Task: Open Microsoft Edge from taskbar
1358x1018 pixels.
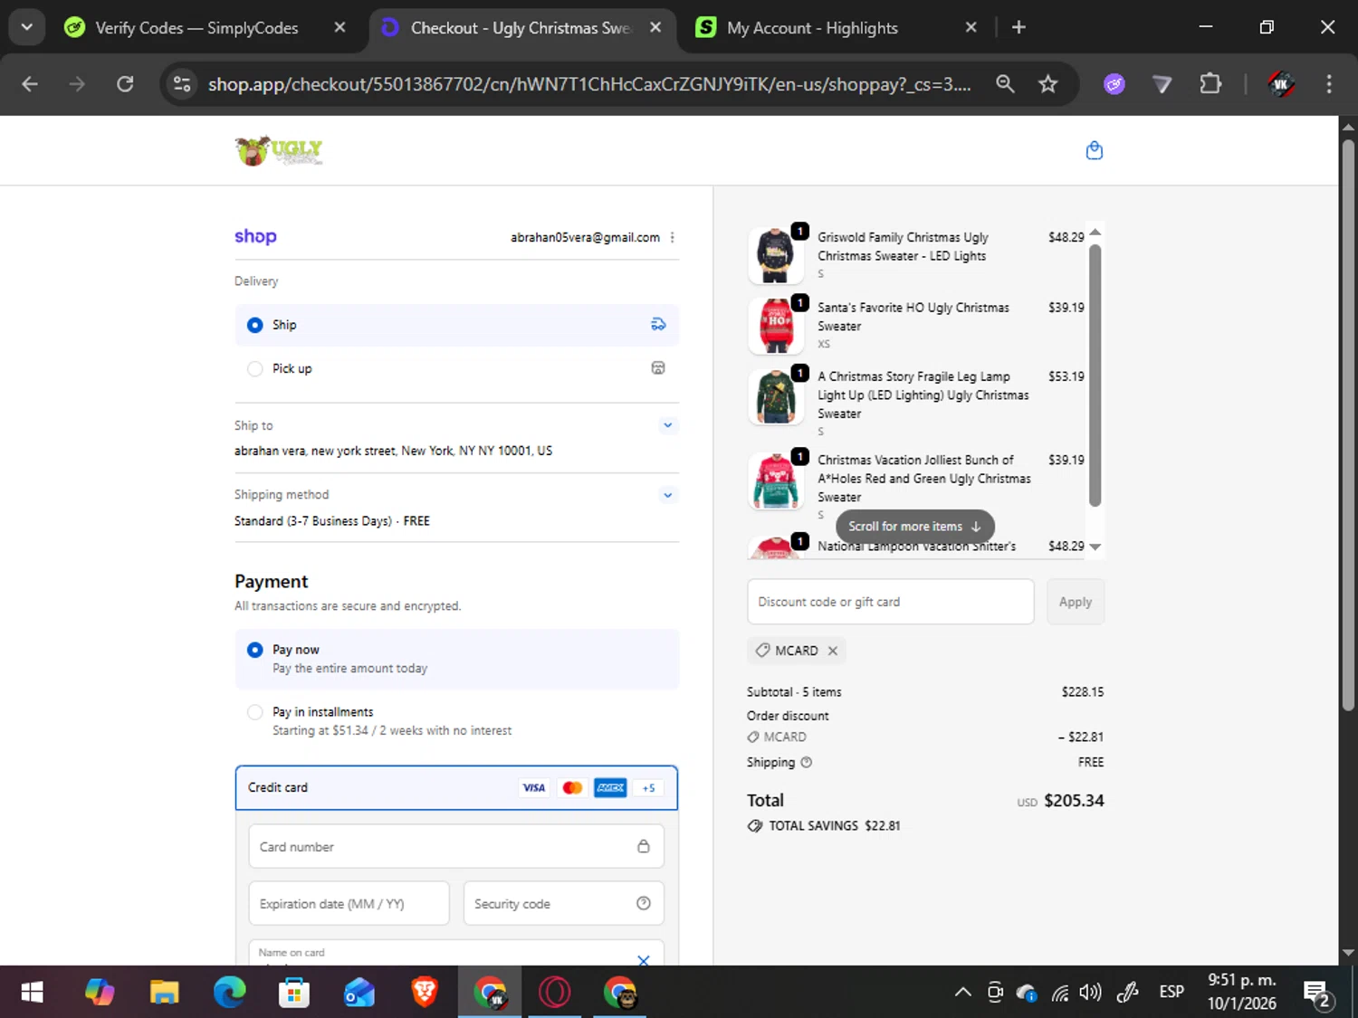Action: click(229, 993)
